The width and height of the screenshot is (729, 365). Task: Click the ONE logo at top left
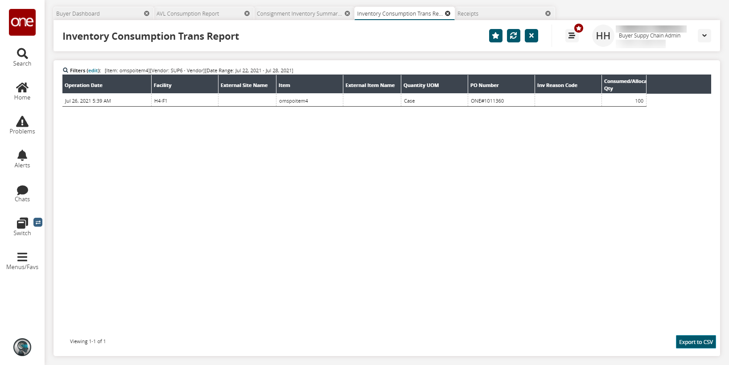tap(22, 22)
